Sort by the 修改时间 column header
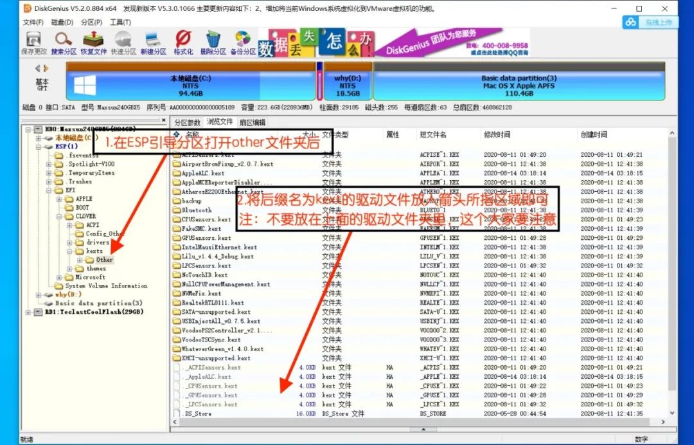 497,134
